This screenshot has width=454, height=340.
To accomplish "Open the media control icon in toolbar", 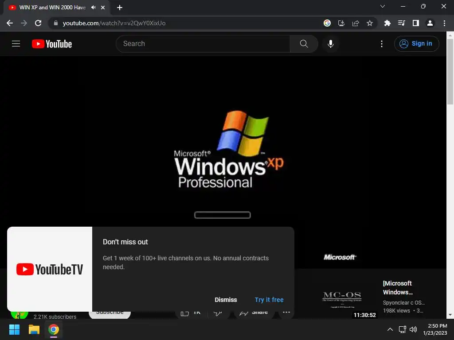I will click(x=401, y=23).
